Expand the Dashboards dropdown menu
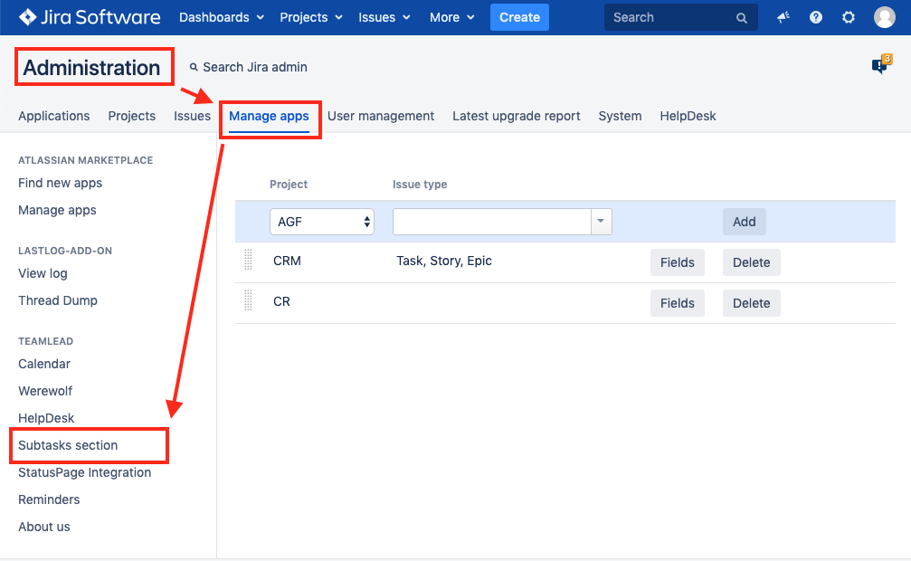Viewport: 911px width, 561px height. pyautogui.click(x=222, y=17)
